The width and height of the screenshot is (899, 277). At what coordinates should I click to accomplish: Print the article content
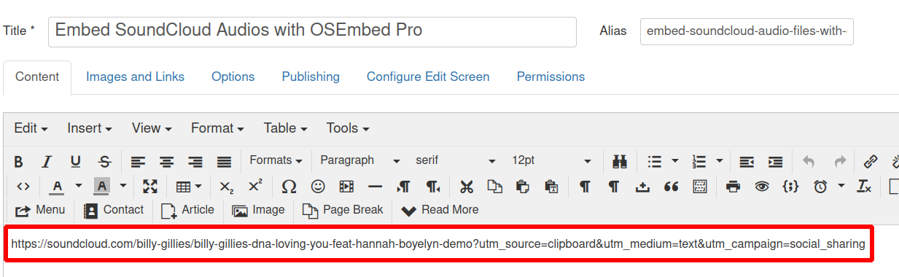pyautogui.click(x=733, y=187)
